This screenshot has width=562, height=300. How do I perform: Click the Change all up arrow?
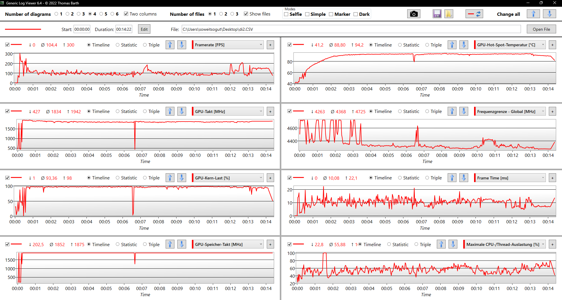click(533, 14)
